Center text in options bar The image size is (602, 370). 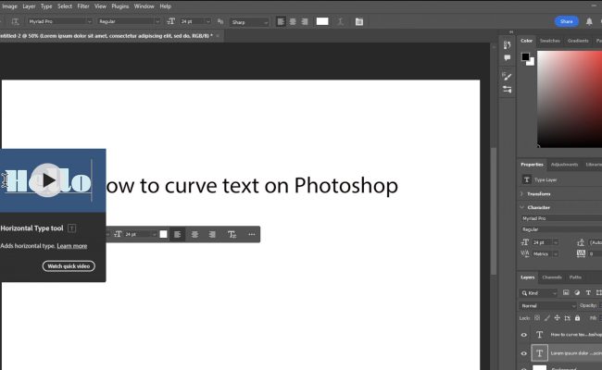(293, 21)
